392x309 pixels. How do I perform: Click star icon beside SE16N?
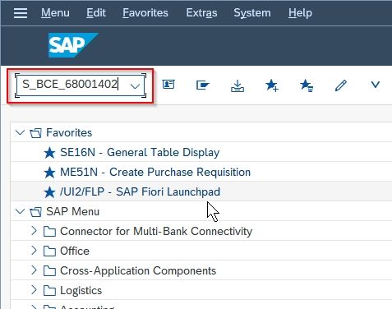(49, 153)
